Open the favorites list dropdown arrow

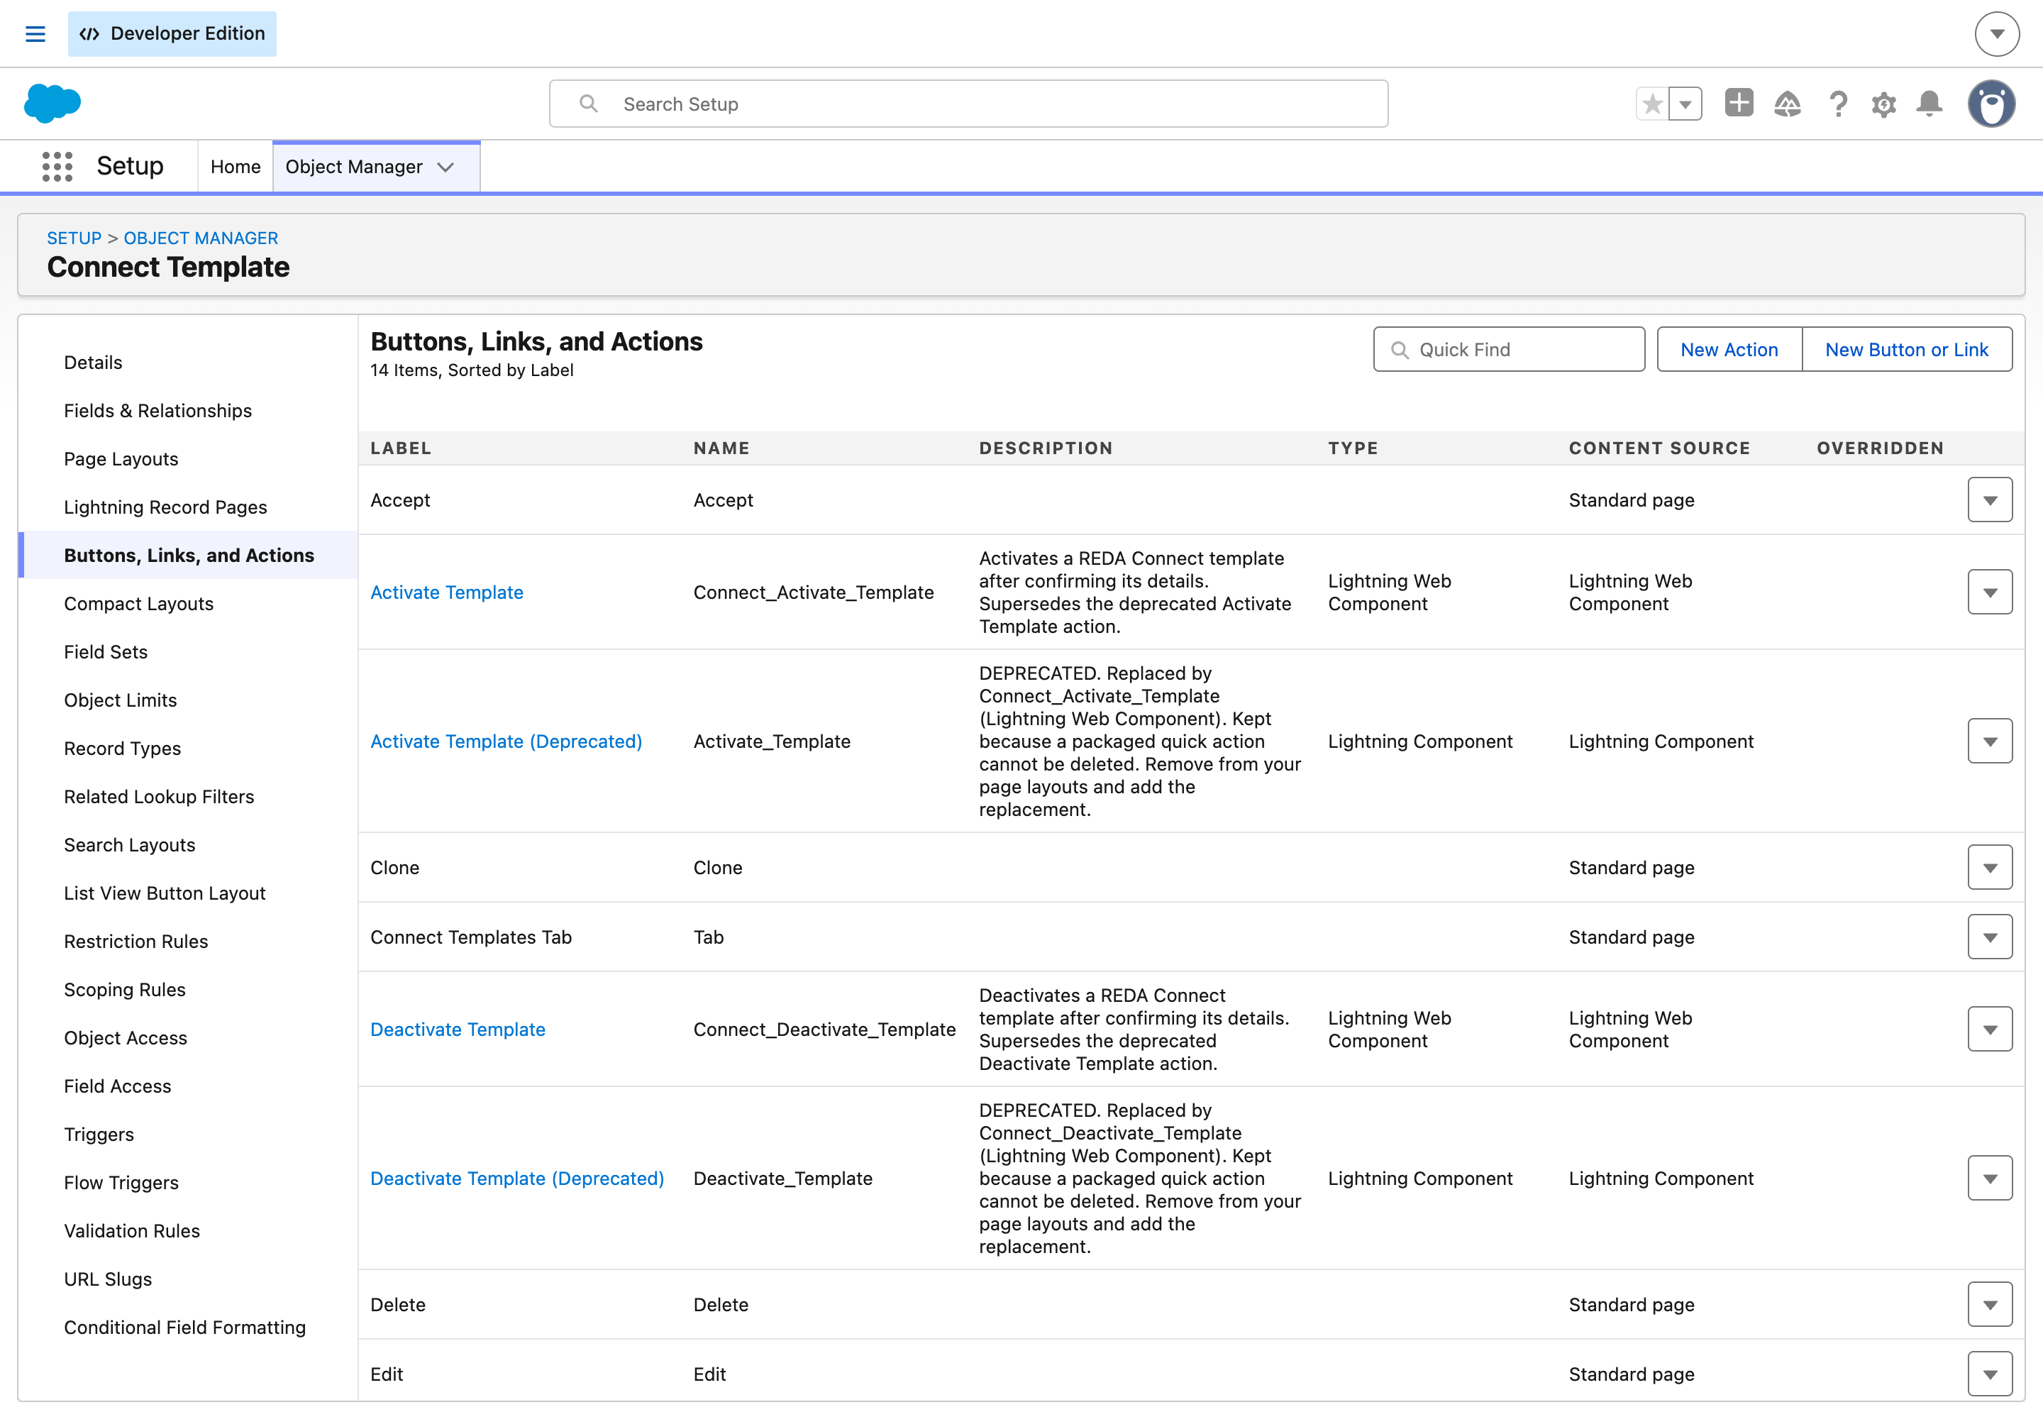[1685, 104]
